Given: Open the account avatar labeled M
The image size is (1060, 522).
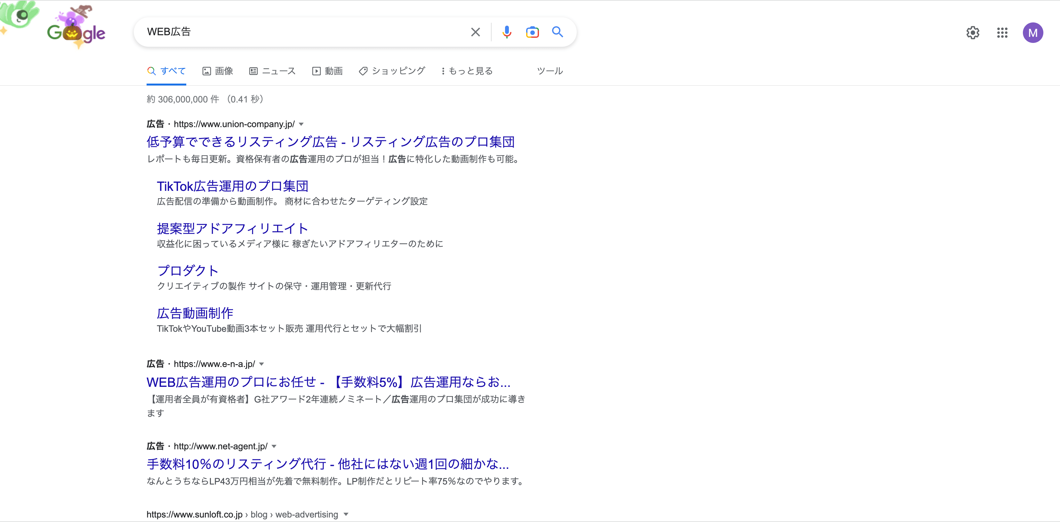Looking at the screenshot, I should point(1033,33).
